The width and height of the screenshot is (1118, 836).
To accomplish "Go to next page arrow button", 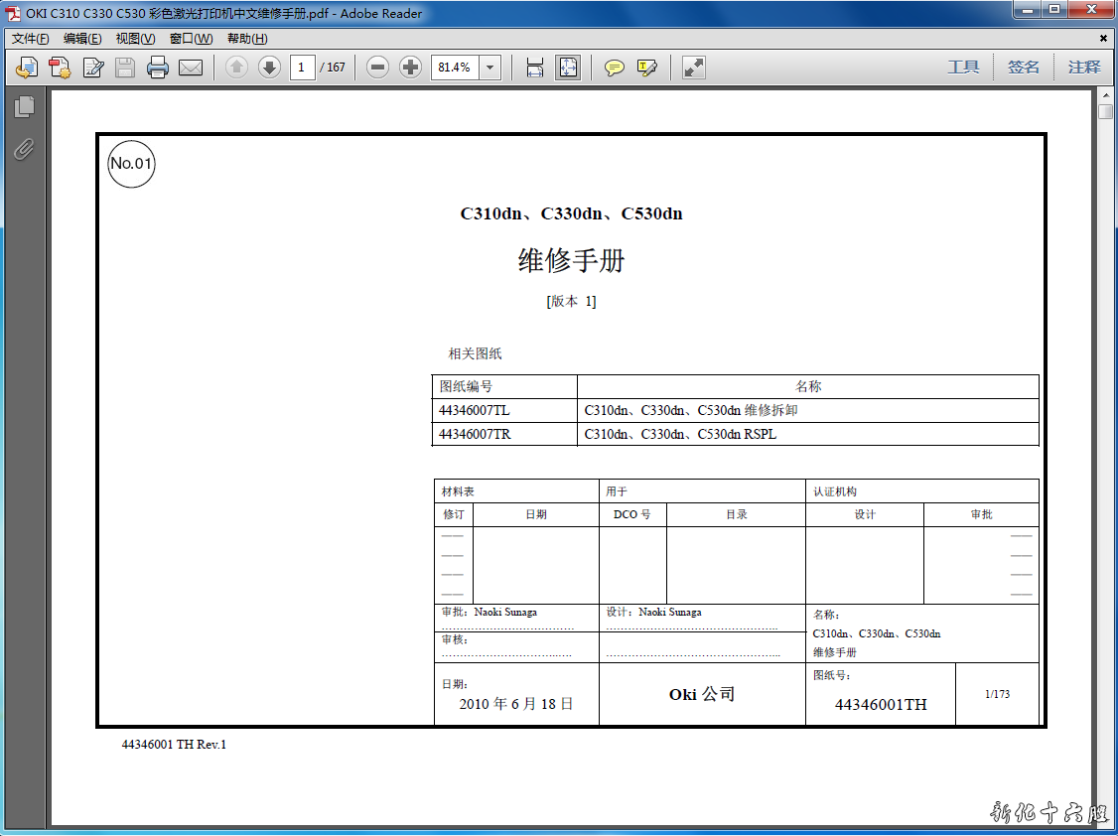I will [x=269, y=68].
